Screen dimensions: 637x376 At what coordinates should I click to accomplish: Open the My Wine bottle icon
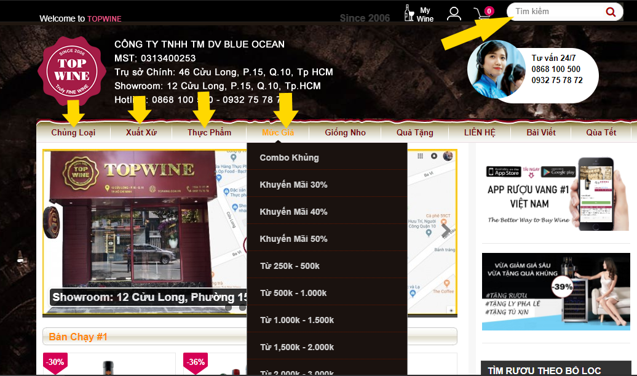coord(419,14)
